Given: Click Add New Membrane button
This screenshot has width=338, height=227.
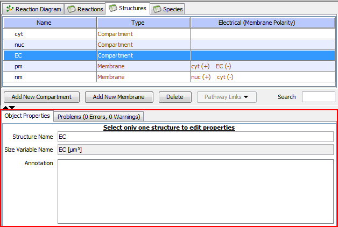Looking at the screenshot, I should pyautogui.click(x=119, y=97).
